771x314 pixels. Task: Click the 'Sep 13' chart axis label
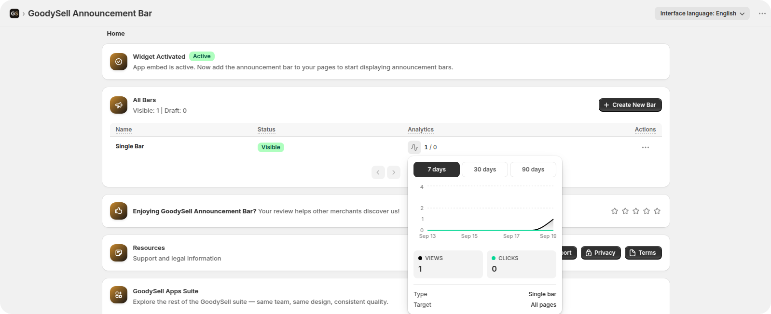tap(427, 236)
